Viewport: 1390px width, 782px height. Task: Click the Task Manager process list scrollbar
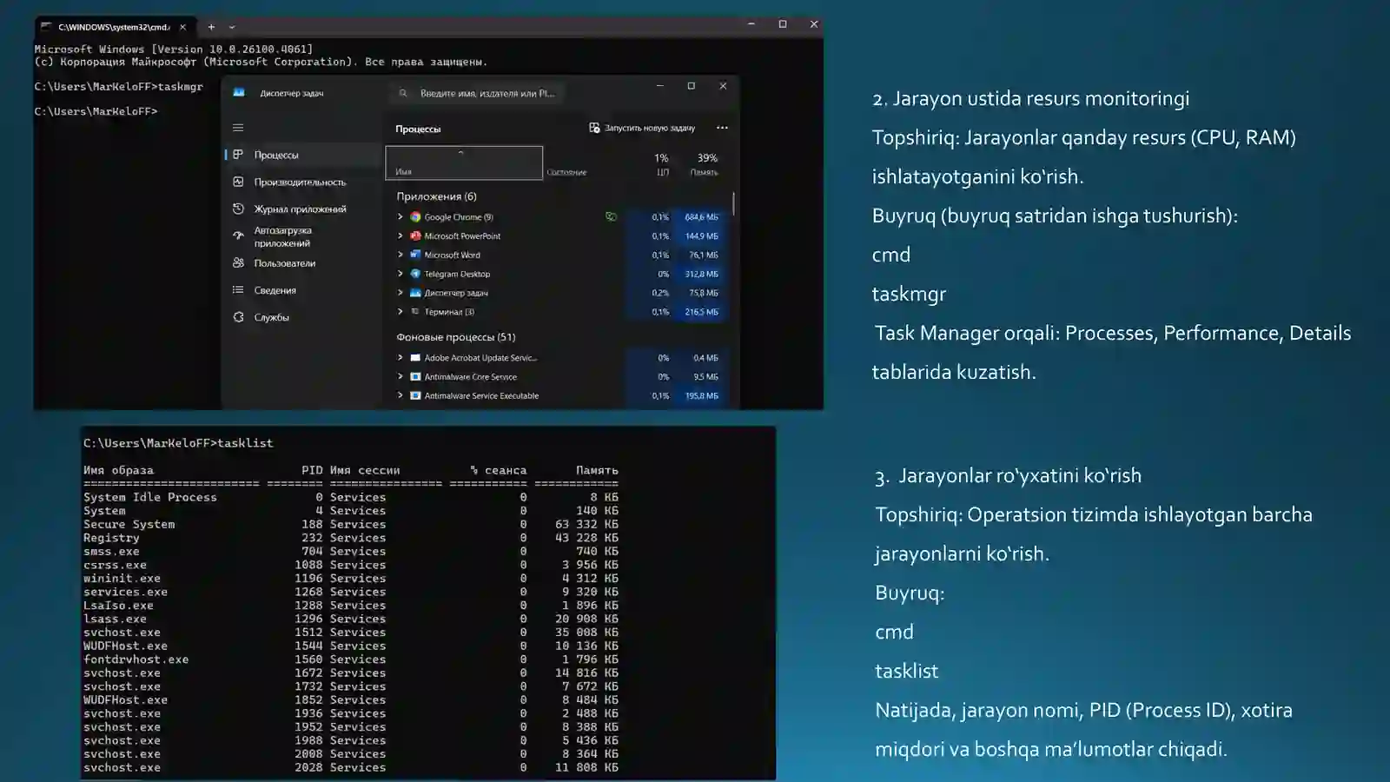[734, 203]
